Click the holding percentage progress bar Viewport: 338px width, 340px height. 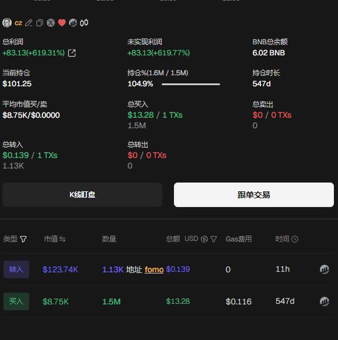coord(191,84)
